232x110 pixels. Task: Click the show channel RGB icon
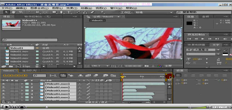coord(159,66)
